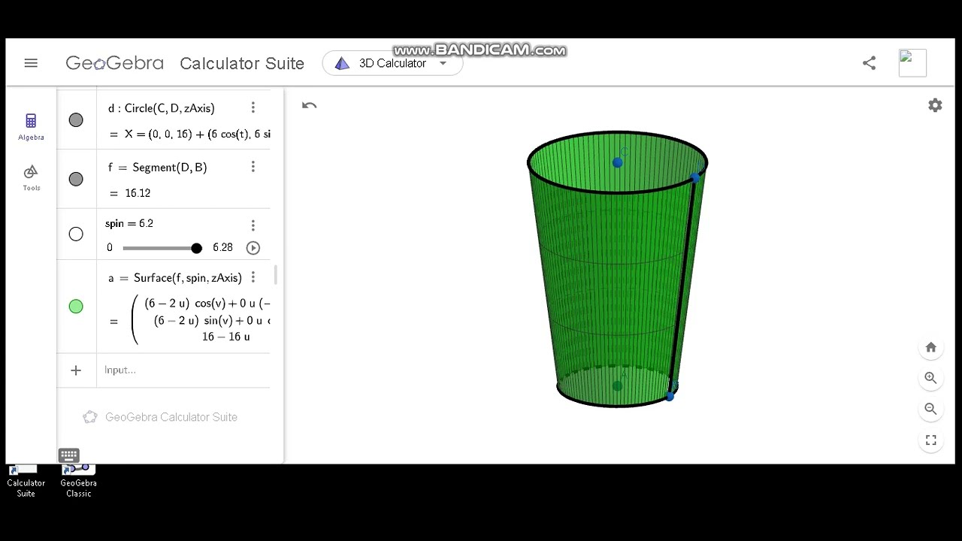Toggle visibility of segment f
Screen dimensions: 962x541
(x=76, y=179)
